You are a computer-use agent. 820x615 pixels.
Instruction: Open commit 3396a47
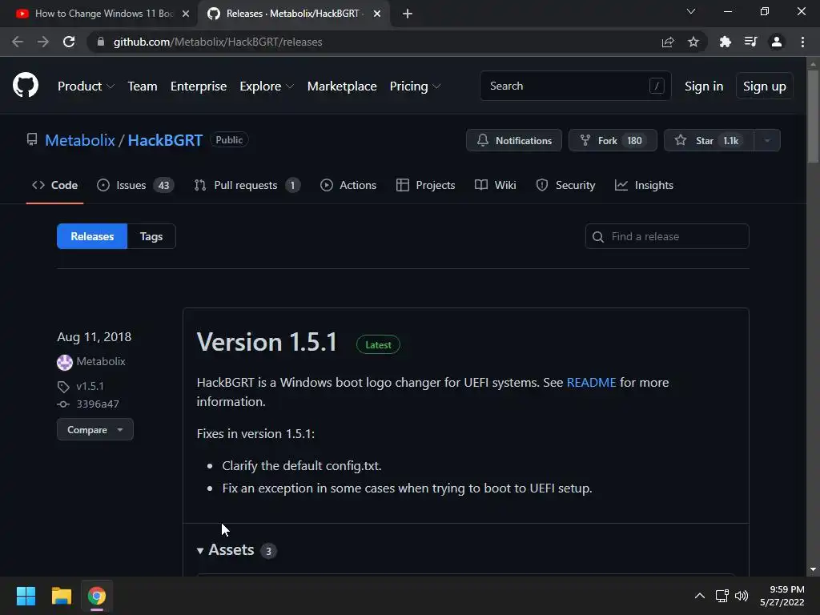point(97,404)
